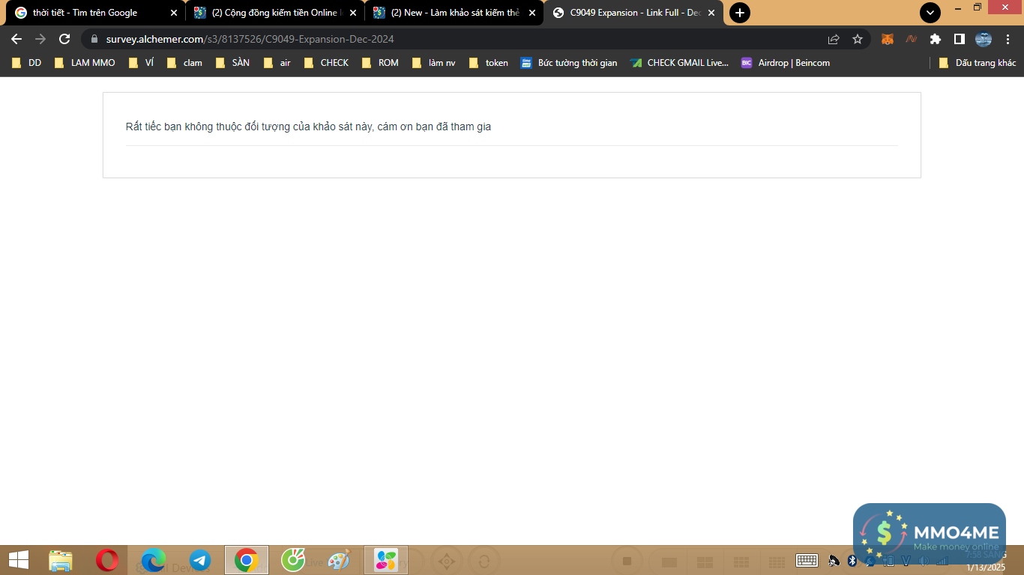
Task: Open the Chrome three-dot menu
Action: tap(1008, 39)
